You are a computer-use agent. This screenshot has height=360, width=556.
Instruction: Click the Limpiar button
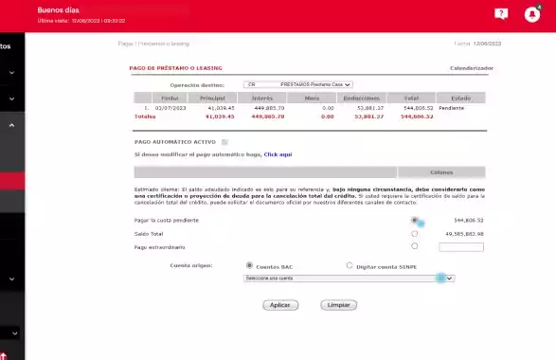click(339, 305)
